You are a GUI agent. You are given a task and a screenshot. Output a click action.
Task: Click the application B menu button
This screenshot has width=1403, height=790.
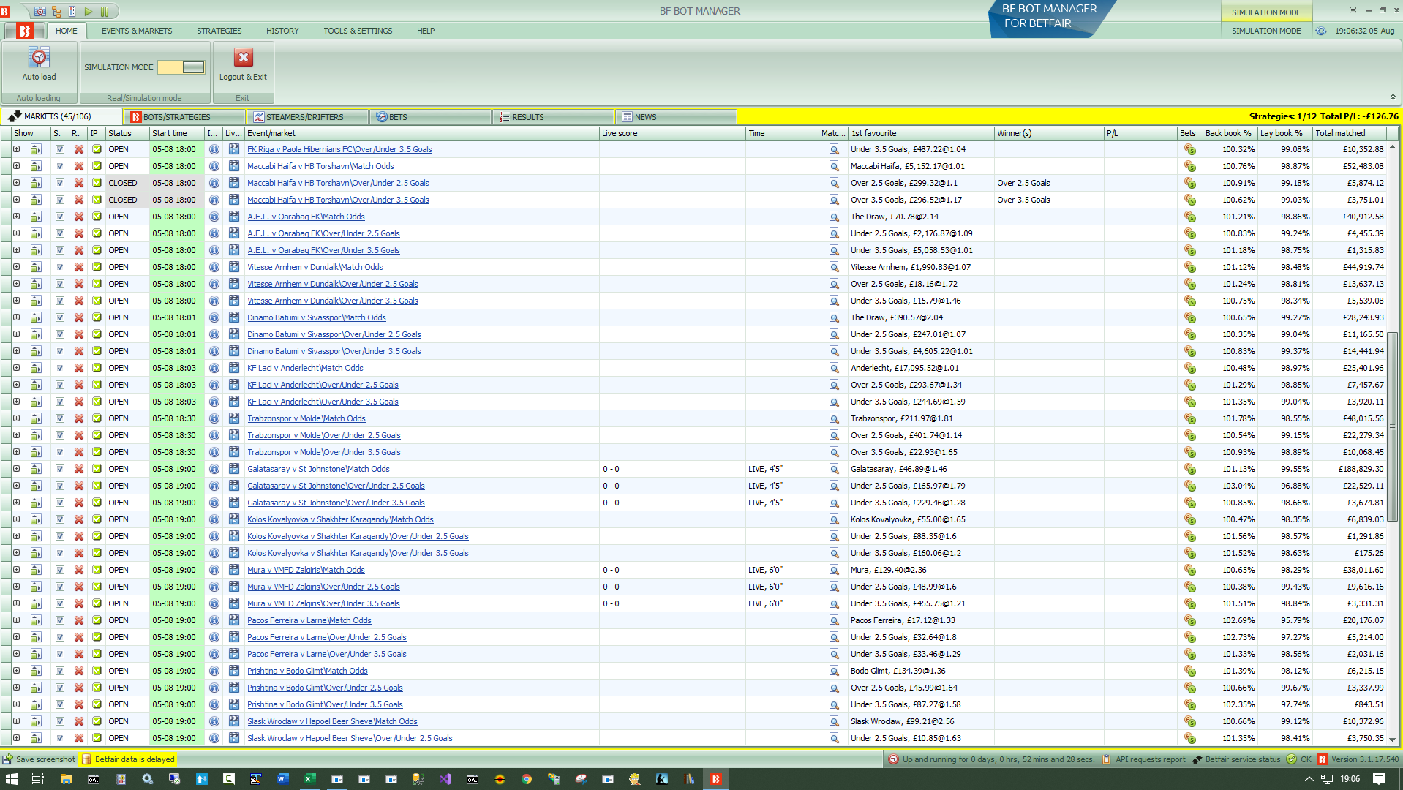[x=25, y=31]
